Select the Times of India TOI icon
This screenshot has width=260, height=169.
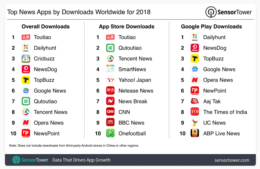[195, 112]
